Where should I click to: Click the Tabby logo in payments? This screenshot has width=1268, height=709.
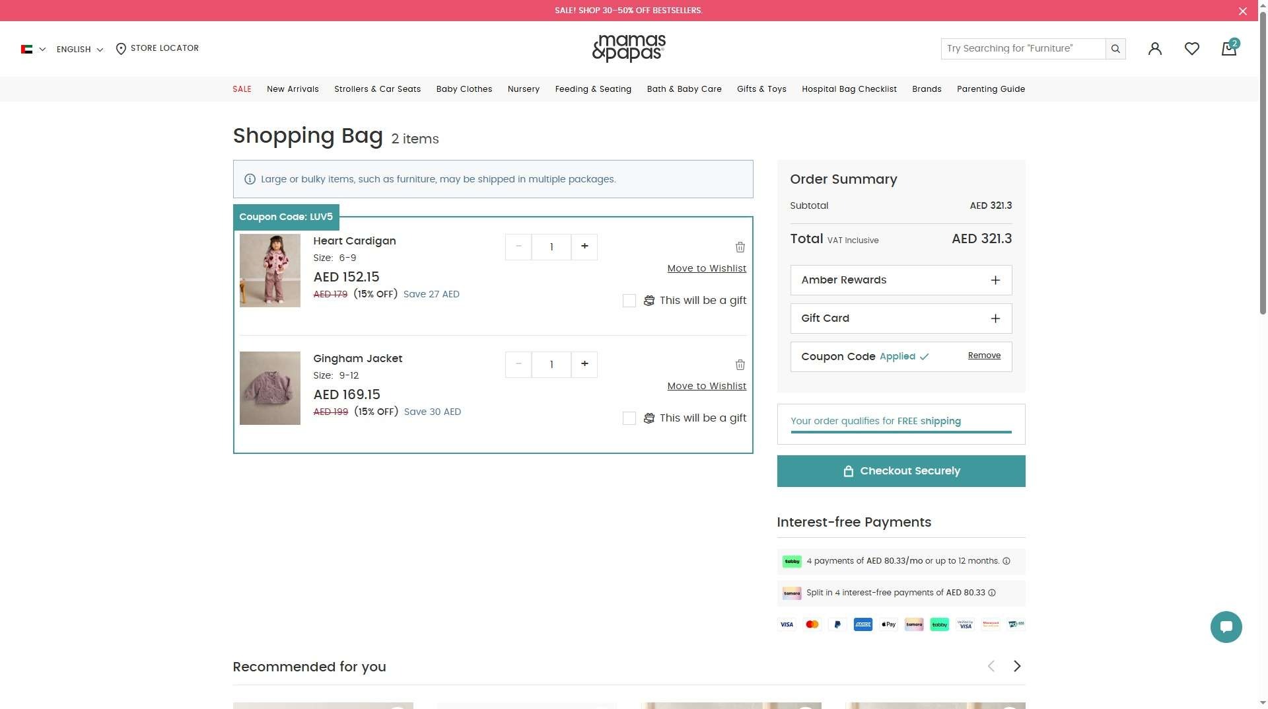point(792,561)
